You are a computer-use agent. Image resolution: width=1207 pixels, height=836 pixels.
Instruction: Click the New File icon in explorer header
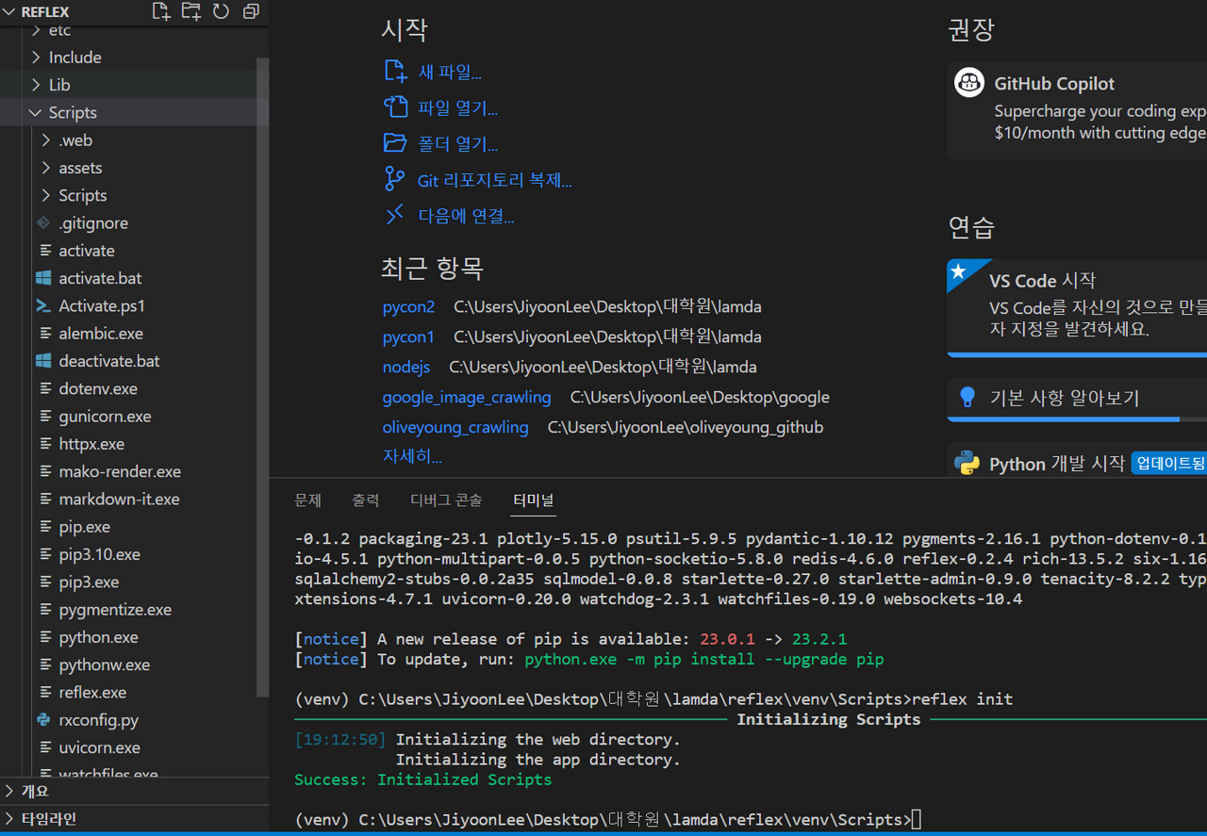click(x=161, y=11)
